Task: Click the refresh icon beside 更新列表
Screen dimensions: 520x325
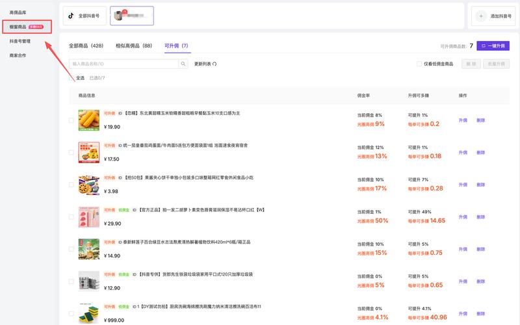Action: [x=214, y=64]
